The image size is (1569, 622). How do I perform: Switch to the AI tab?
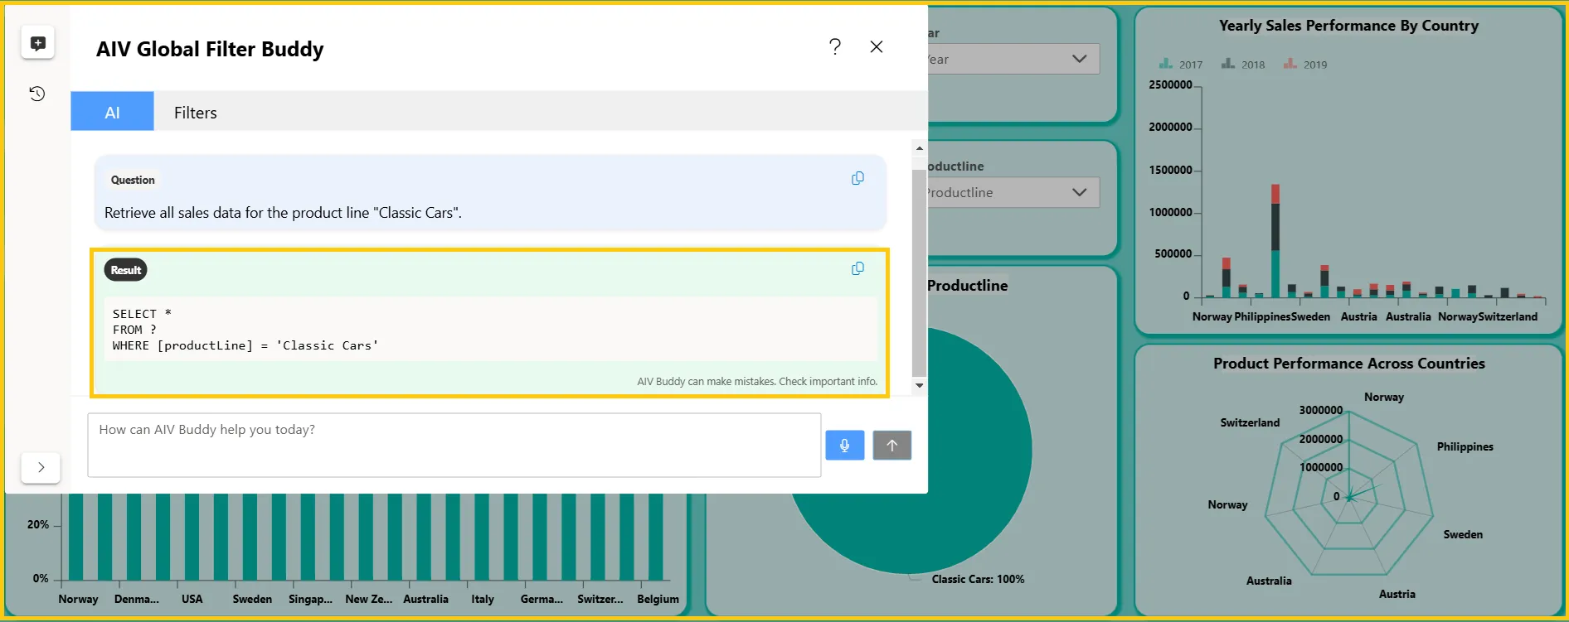[x=112, y=112]
